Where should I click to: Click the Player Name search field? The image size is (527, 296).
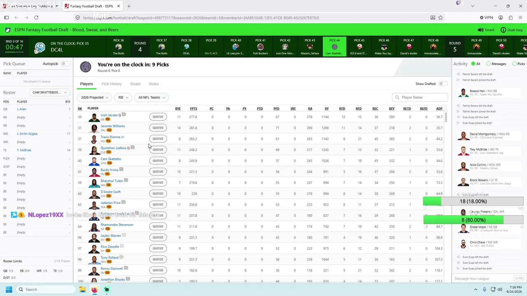pos(420,97)
